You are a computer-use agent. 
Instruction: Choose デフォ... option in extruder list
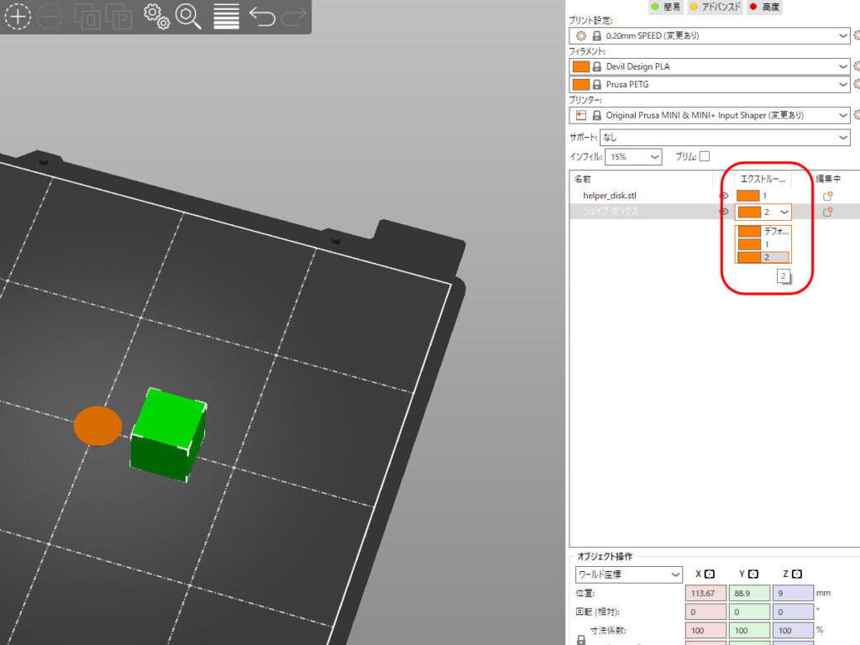click(763, 231)
